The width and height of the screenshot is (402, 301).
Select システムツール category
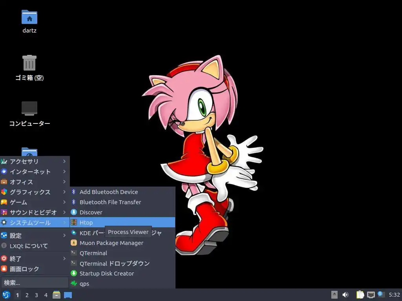pyautogui.click(x=35, y=223)
